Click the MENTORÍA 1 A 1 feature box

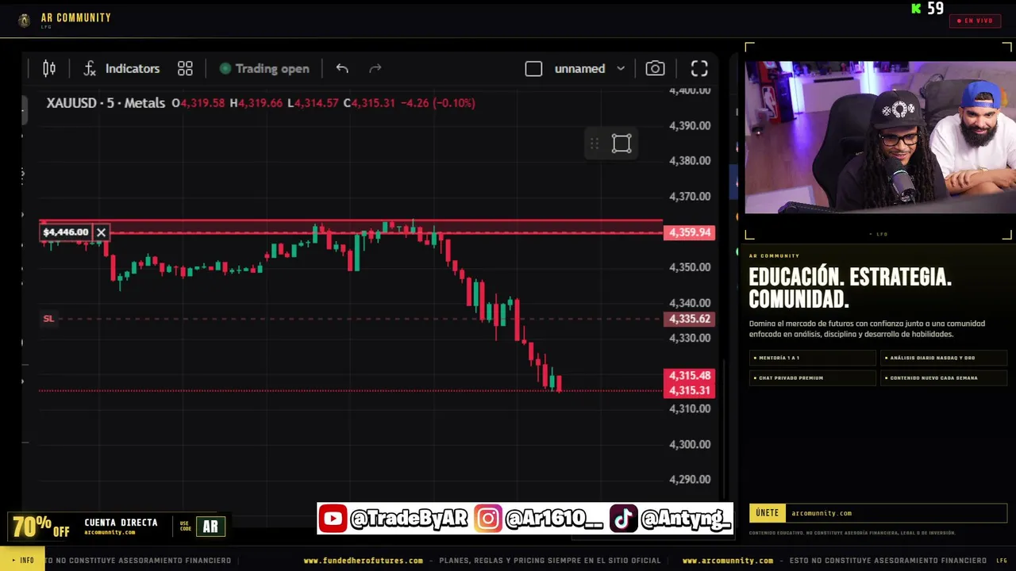[812, 358]
